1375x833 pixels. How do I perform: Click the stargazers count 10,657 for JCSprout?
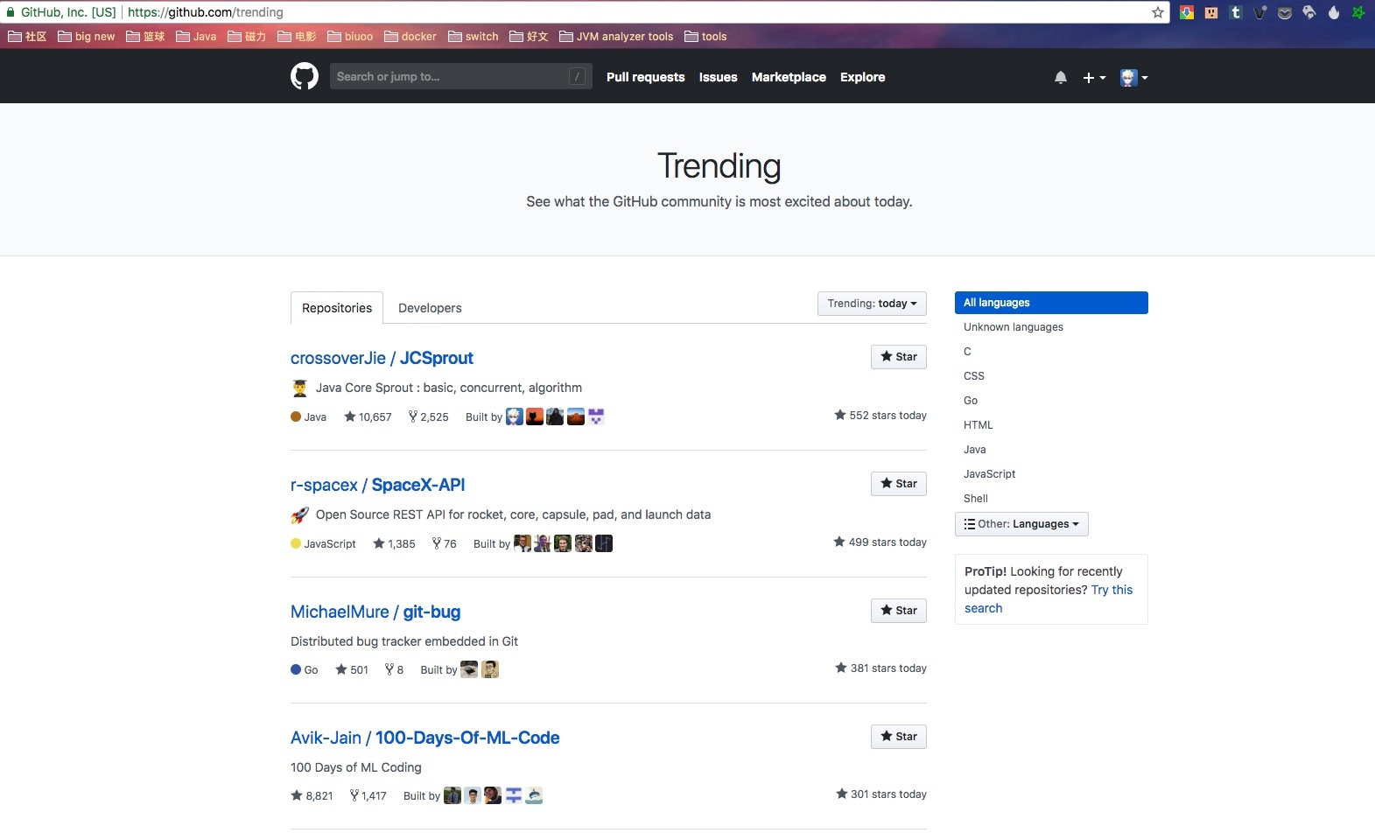pyautogui.click(x=368, y=417)
